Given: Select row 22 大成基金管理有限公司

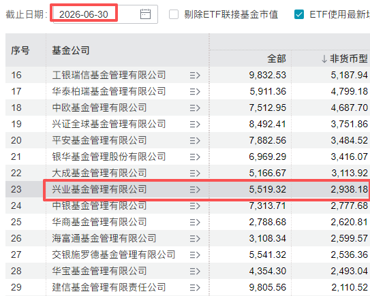Looking at the screenshot, I should [x=187, y=173].
